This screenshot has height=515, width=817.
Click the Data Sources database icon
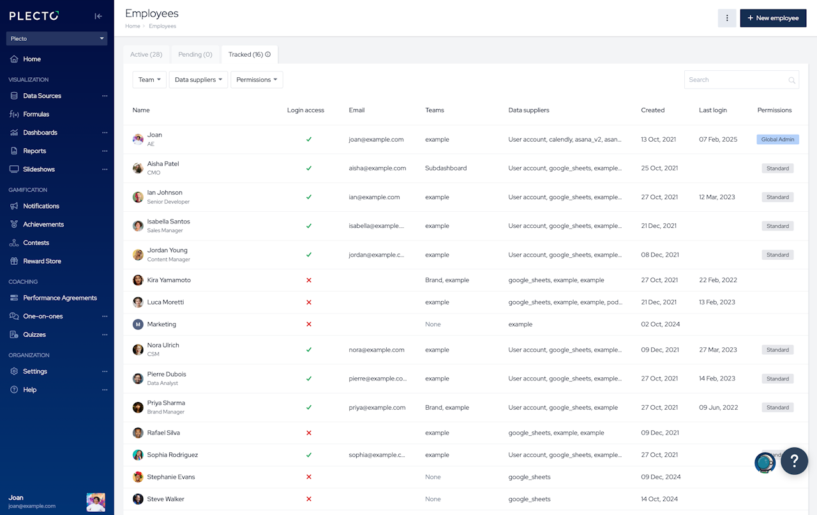point(14,96)
